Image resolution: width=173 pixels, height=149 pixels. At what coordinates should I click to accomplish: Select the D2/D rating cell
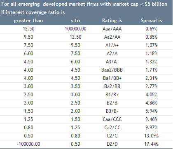(112, 144)
